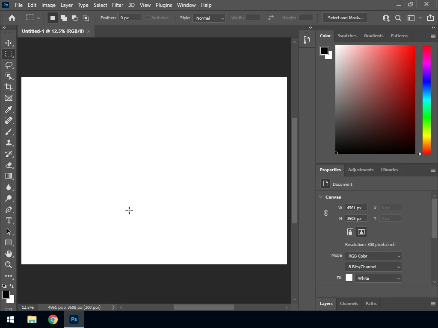Select the Brush tool
The height and width of the screenshot is (328, 438).
(x=9, y=132)
